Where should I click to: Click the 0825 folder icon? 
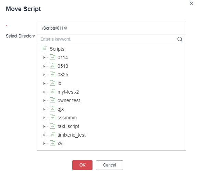(x=52, y=74)
